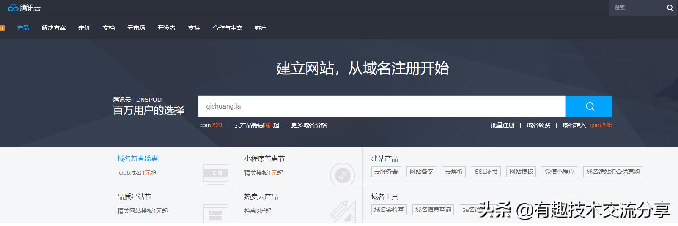Click the 腾讯云 · DNSPOD label
The width and height of the screenshot is (678, 226).
137,100
